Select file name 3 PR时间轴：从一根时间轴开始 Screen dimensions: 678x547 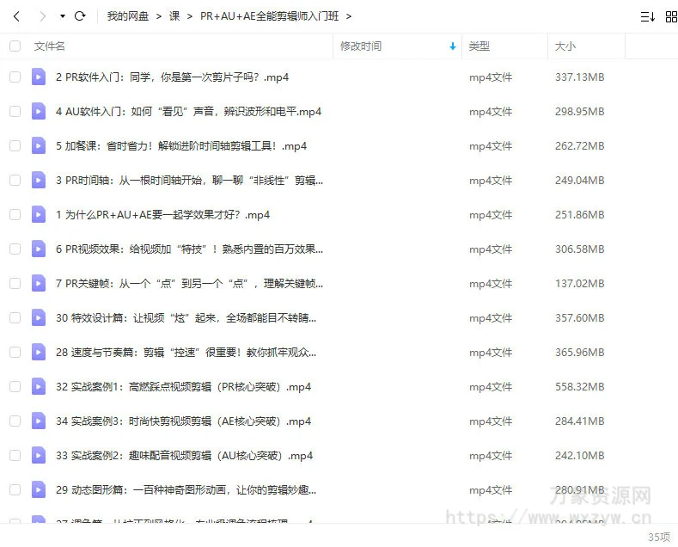click(189, 181)
